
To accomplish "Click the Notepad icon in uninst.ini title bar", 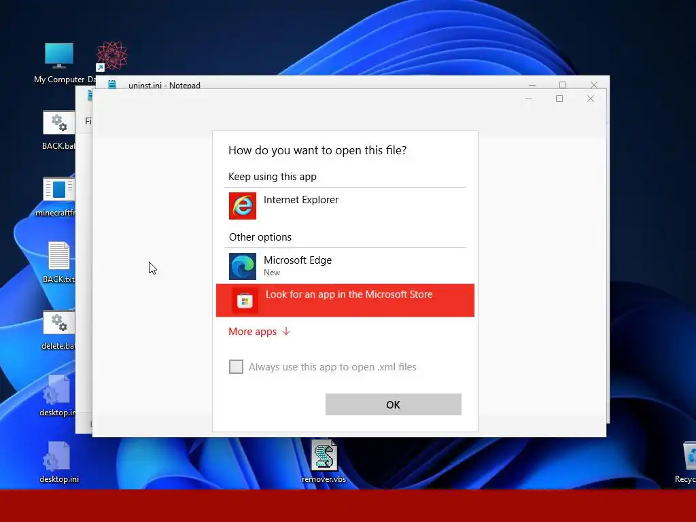I will (112, 84).
